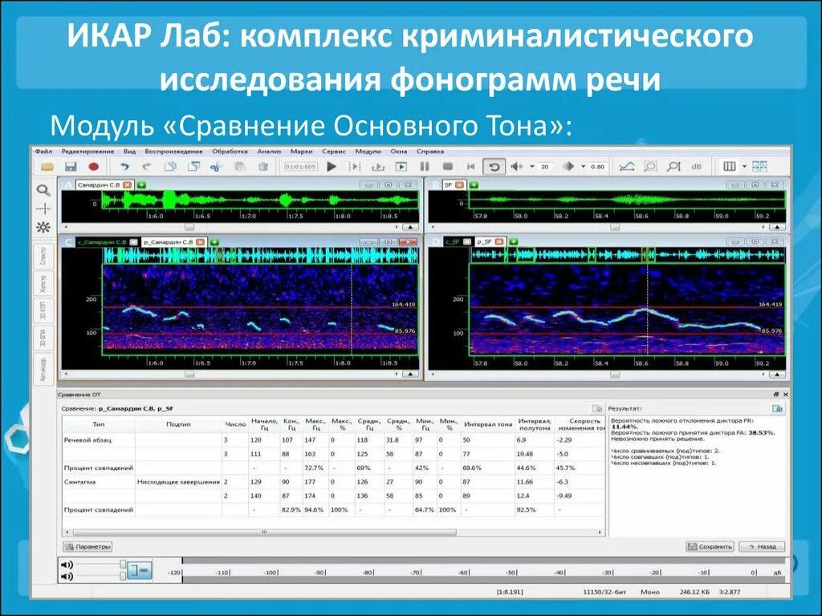Adjust the lower channel volume slider

(122, 576)
